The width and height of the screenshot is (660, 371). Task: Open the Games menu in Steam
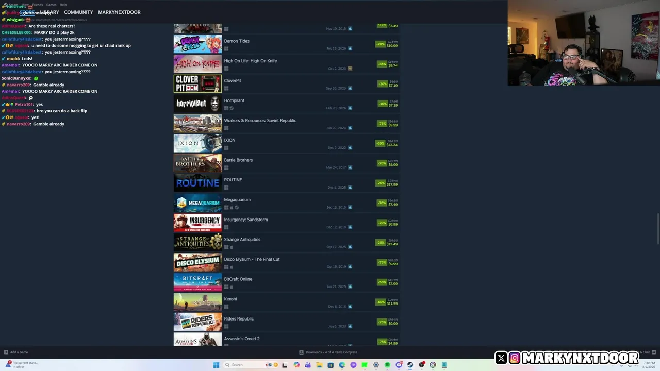(51, 5)
